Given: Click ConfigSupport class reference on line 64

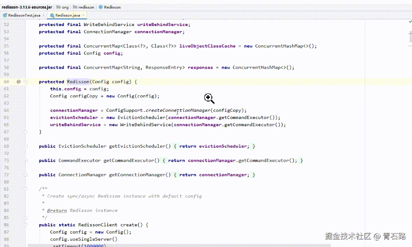Looking at the screenshot, I should [125, 110].
